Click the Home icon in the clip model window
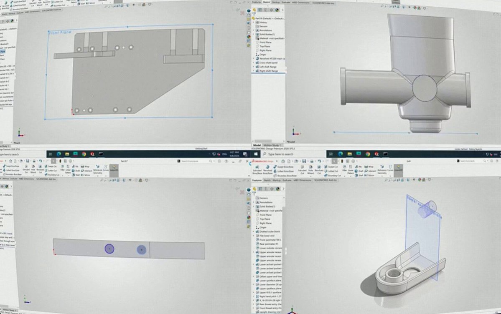The image size is (501, 314). (x=283, y=161)
